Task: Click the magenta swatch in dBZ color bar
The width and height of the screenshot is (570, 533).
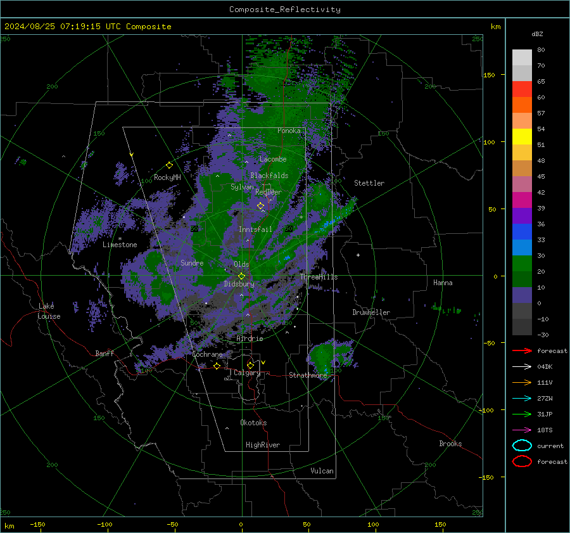Action: (522, 200)
